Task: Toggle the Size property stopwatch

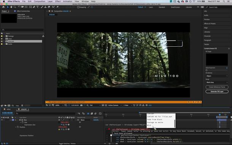Action: (23, 122)
